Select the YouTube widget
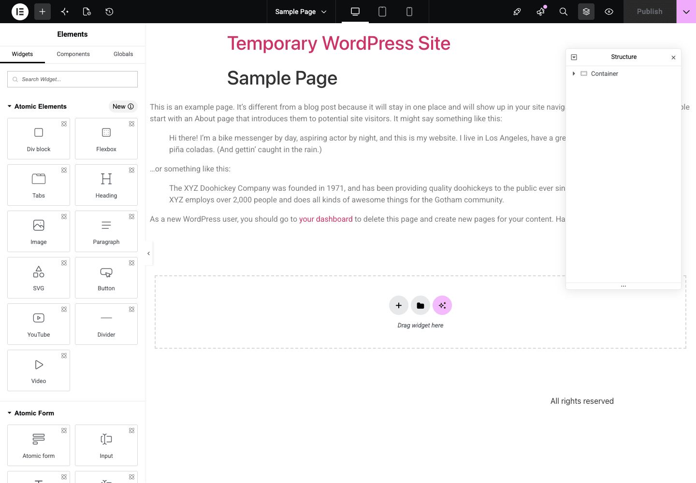 (x=39, y=324)
